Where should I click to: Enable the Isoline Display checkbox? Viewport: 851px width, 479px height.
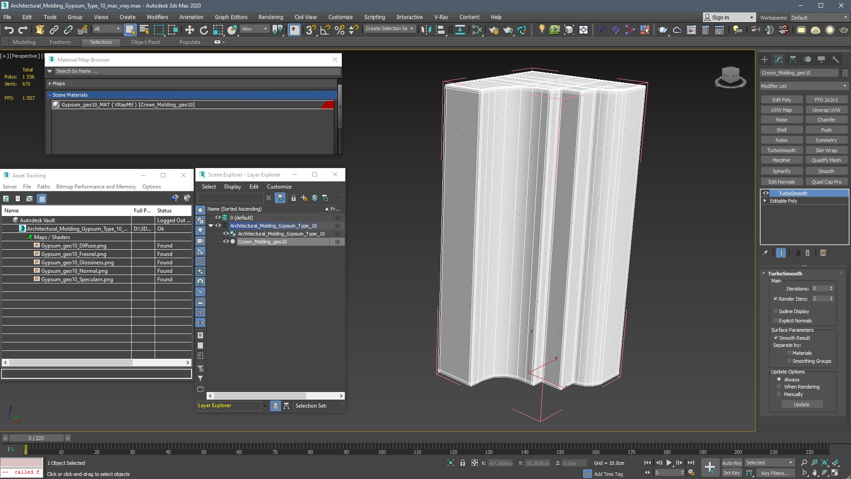click(776, 311)
